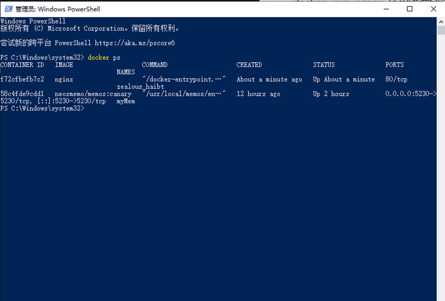Click the nginx image name
Screen dimensions: 445x301
(64, 79)
